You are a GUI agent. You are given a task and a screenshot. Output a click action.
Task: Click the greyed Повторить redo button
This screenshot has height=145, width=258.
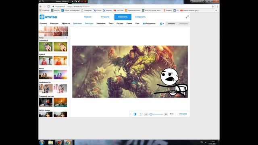[183, 24]
